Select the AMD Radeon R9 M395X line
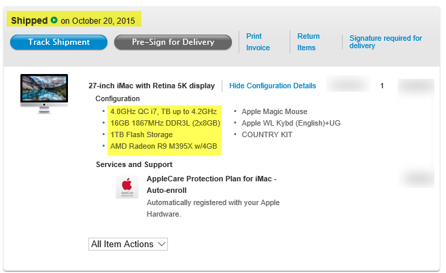 coord(164,146)
